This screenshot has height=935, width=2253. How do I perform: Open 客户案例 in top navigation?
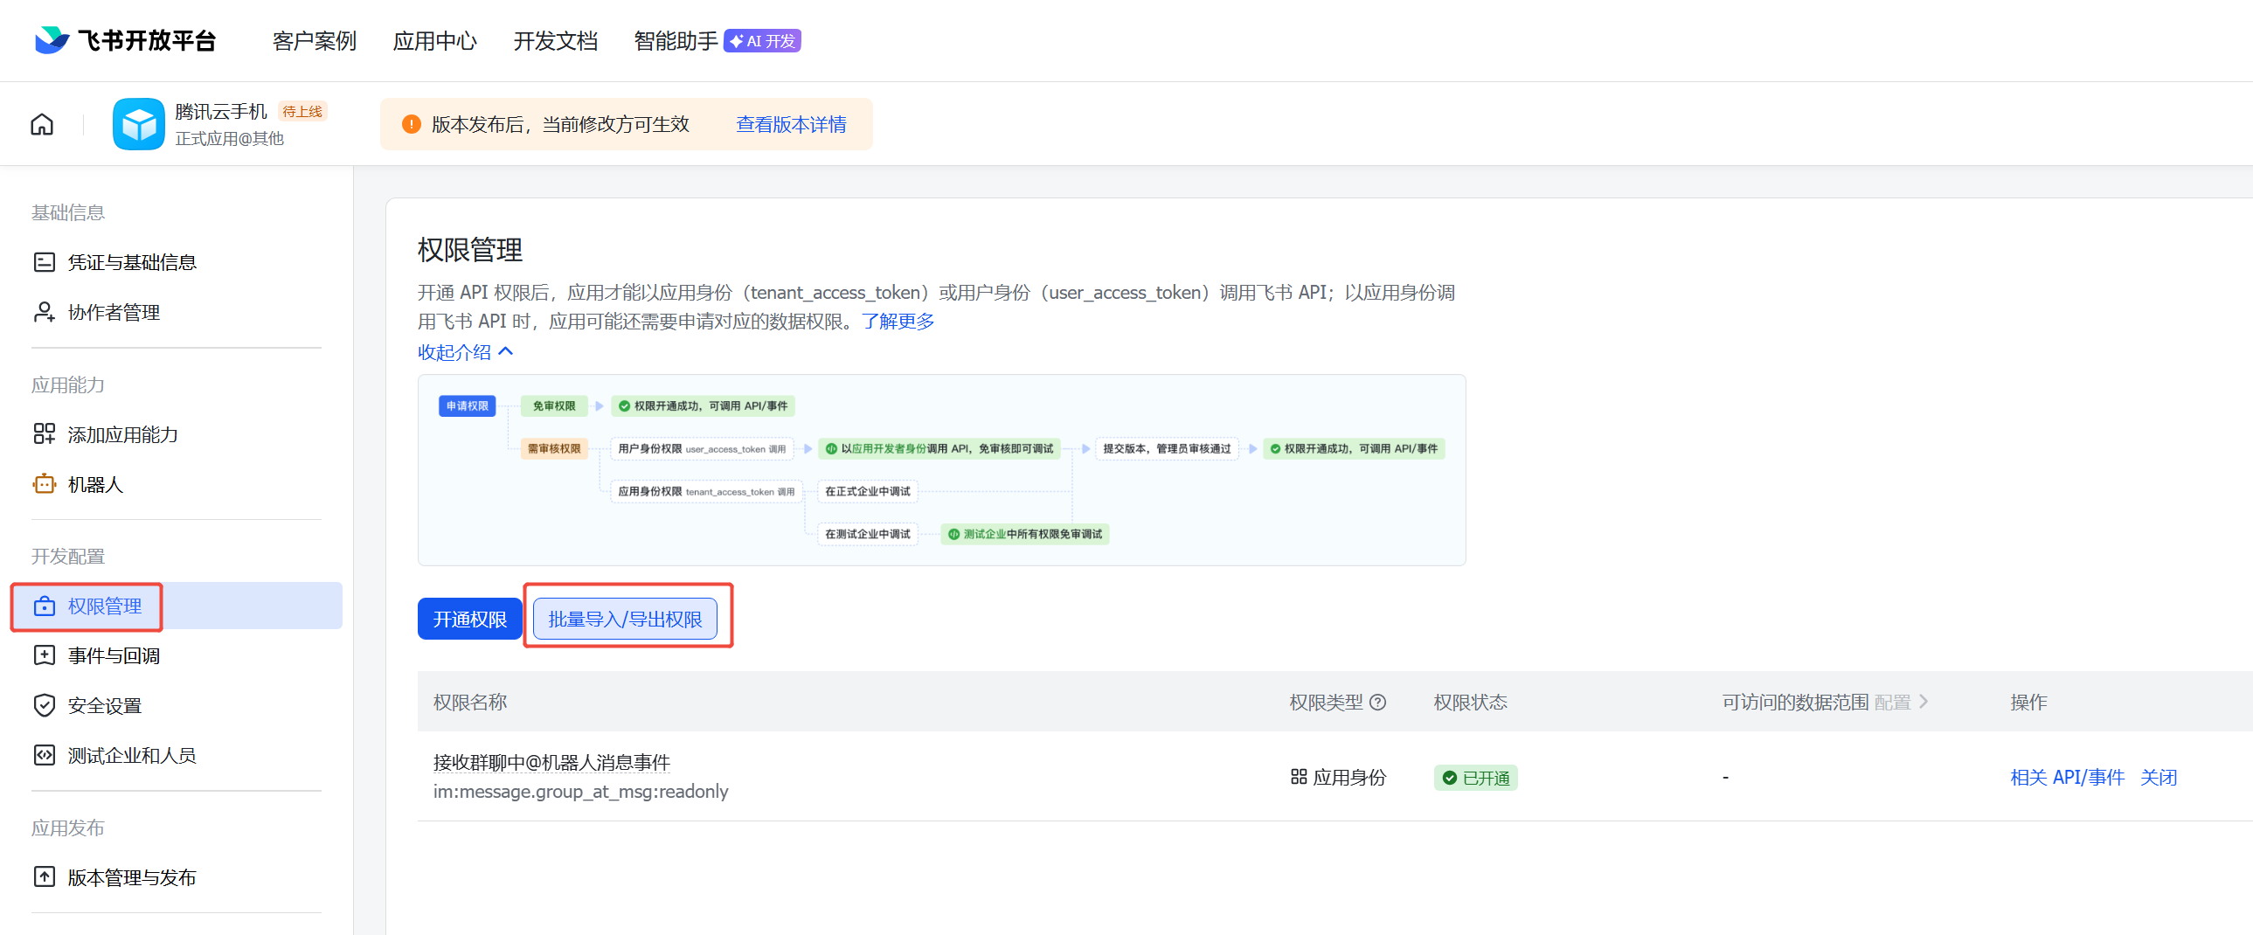click(314, 41)
